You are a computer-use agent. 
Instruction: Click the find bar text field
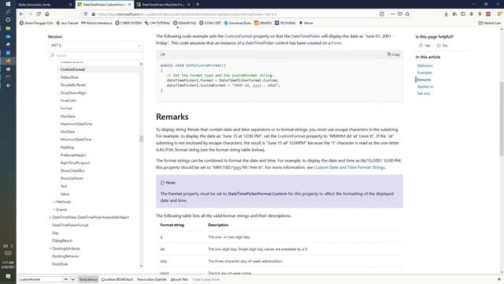click(40, 279)
